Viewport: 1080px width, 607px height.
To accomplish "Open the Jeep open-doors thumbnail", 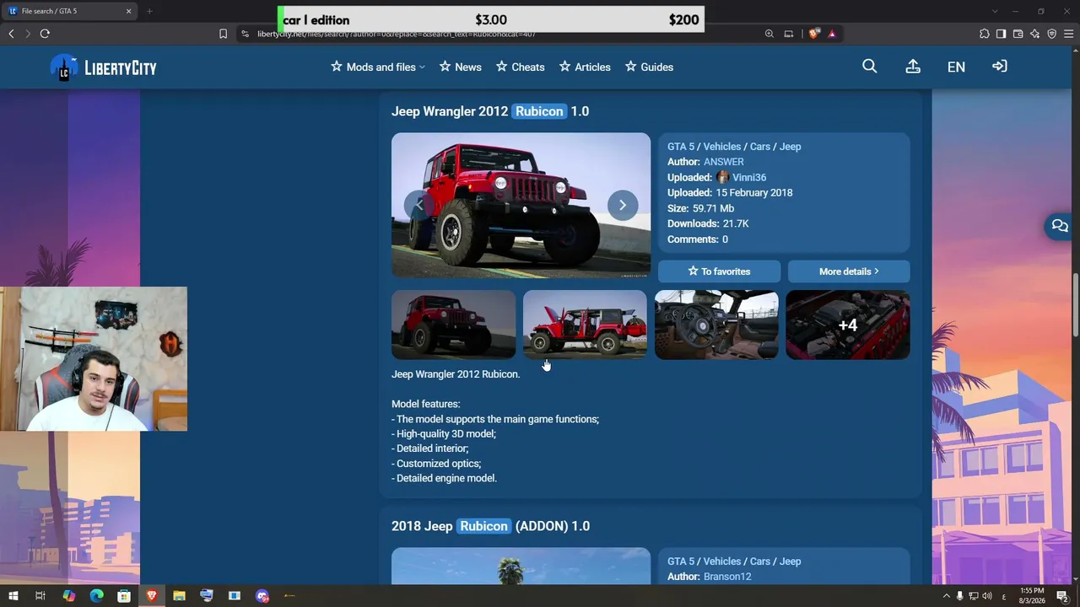I will (585, 325).
